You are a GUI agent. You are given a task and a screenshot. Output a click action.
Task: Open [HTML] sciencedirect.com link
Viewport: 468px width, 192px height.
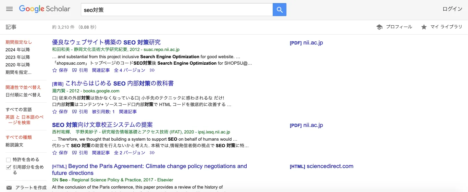(x=321, y=166)
